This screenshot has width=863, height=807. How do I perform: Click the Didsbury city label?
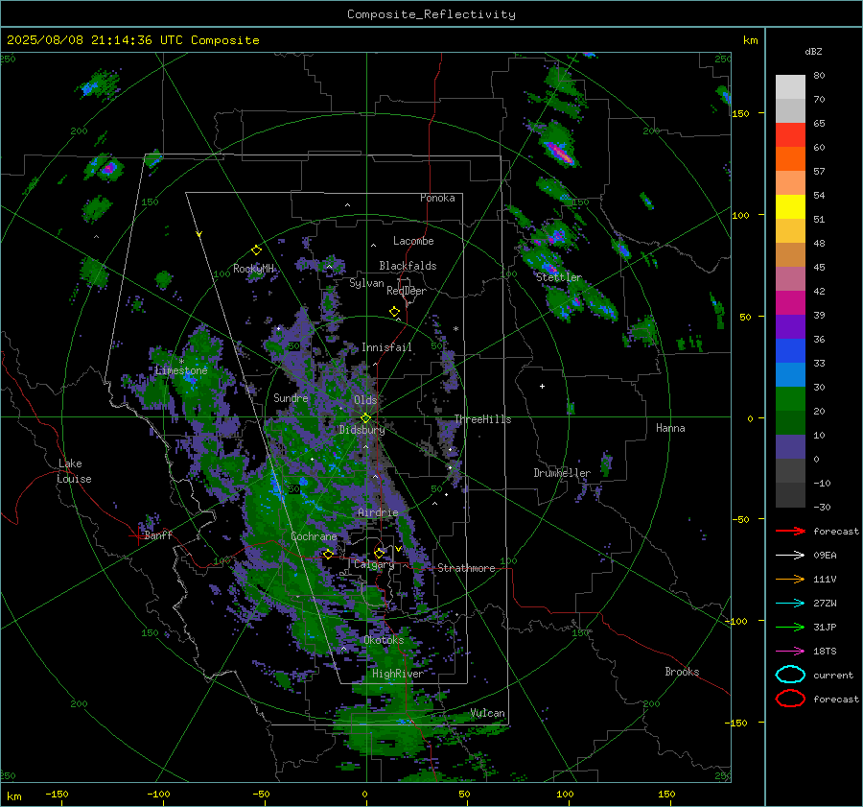362,430
